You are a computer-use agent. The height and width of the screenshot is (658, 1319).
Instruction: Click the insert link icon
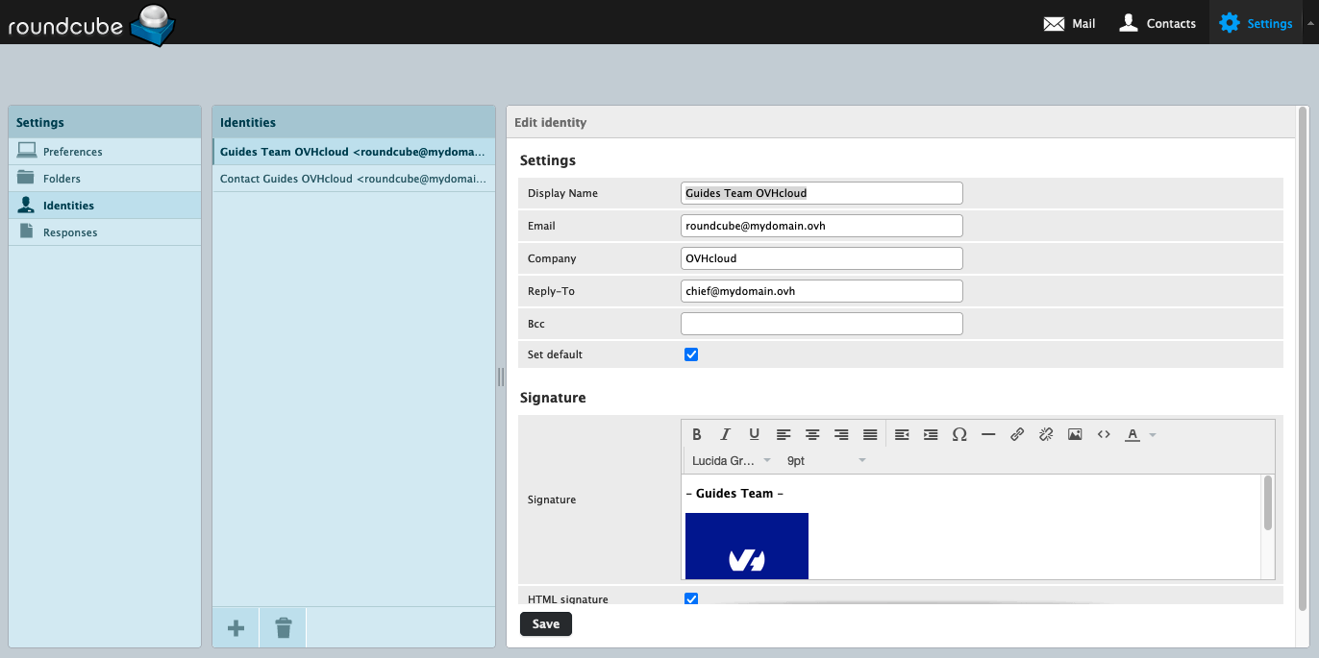1017,434
